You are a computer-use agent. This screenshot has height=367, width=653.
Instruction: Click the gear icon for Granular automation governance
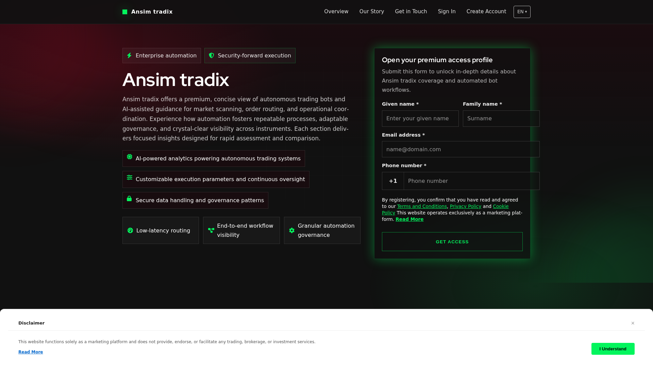pyautogui.click(x=292, y=230)
